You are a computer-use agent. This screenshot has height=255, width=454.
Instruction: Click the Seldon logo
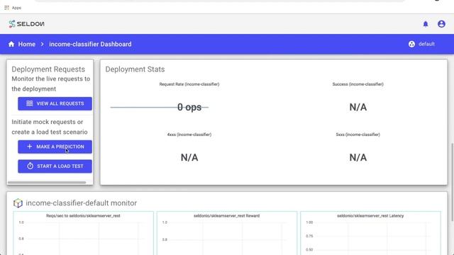point(26,24)
